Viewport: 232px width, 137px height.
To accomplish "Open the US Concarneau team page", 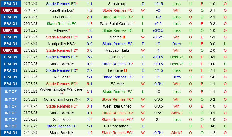I will tap(117, 126).
